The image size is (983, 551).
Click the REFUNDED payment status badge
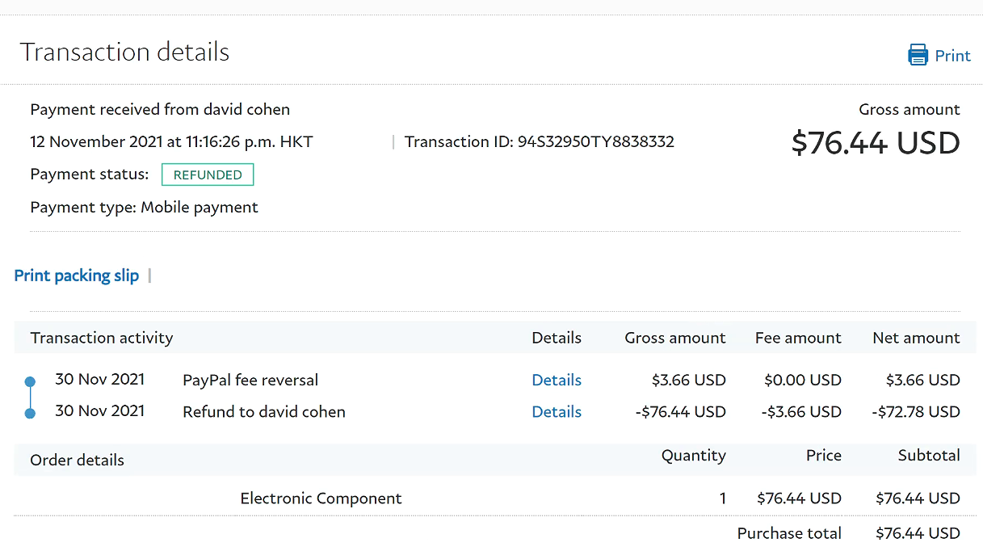tap(208, 175)
